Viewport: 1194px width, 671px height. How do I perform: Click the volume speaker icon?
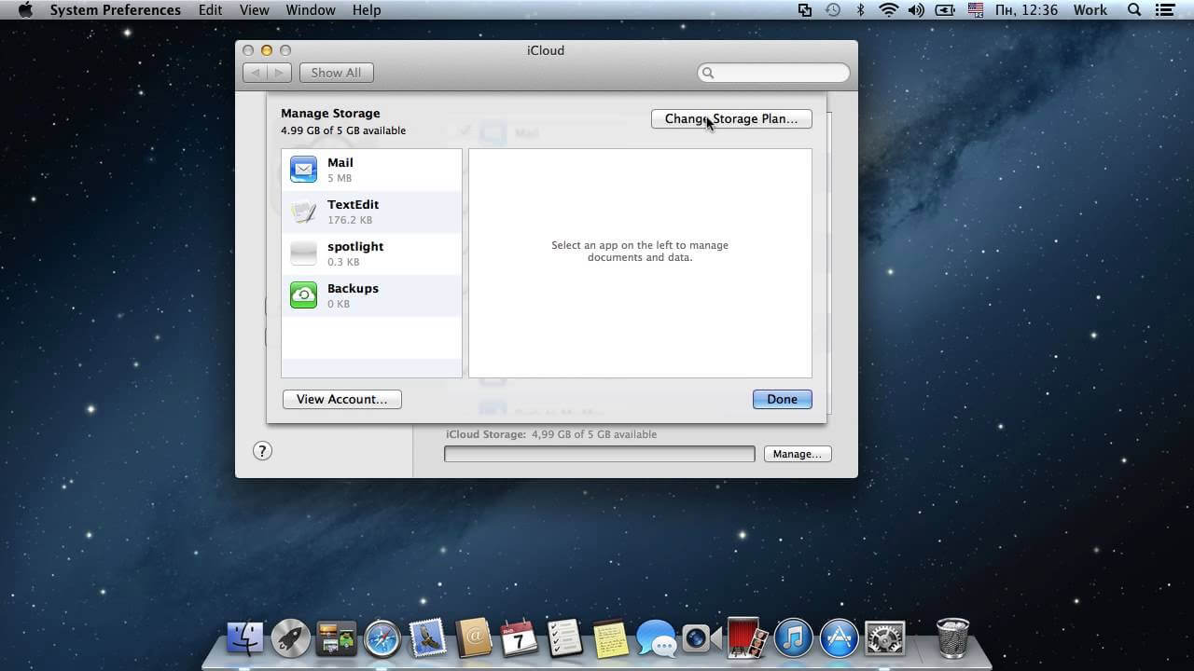click(x=916, y=9)
